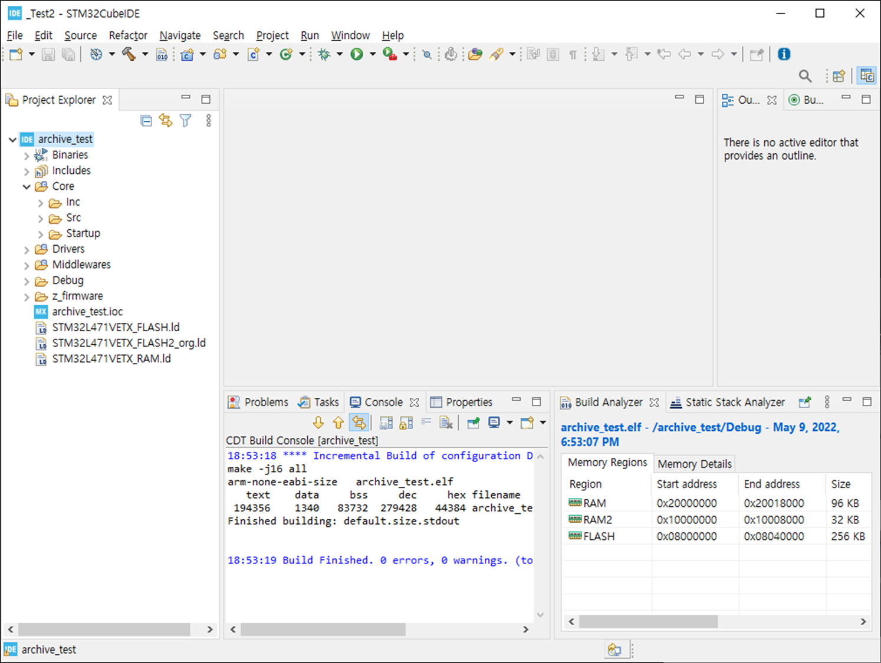The image size is (881, 663).
Task: Open the Project menu
Action: point(272,35)
